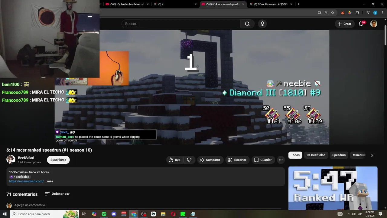Image resolution: width=387 pixels, height=218 pixels.
Task: Close the xQc Minecraft browser tab
Action: [148, 4]
